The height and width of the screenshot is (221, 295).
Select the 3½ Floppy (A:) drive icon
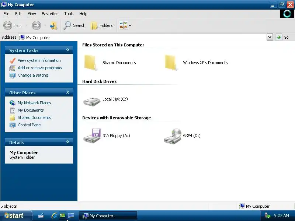[92, 136]
